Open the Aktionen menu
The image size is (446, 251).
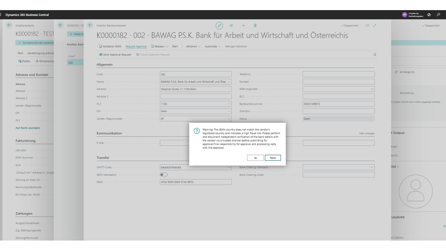(x=193, y=46)
